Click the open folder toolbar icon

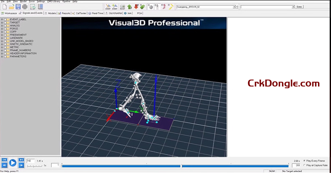[11, 7]
